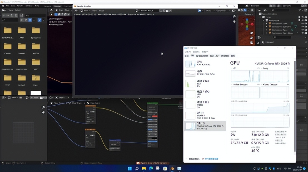Open the AMD folder thumbnail
This screenshot has height=172, width=308.
(x=22, y=30)
